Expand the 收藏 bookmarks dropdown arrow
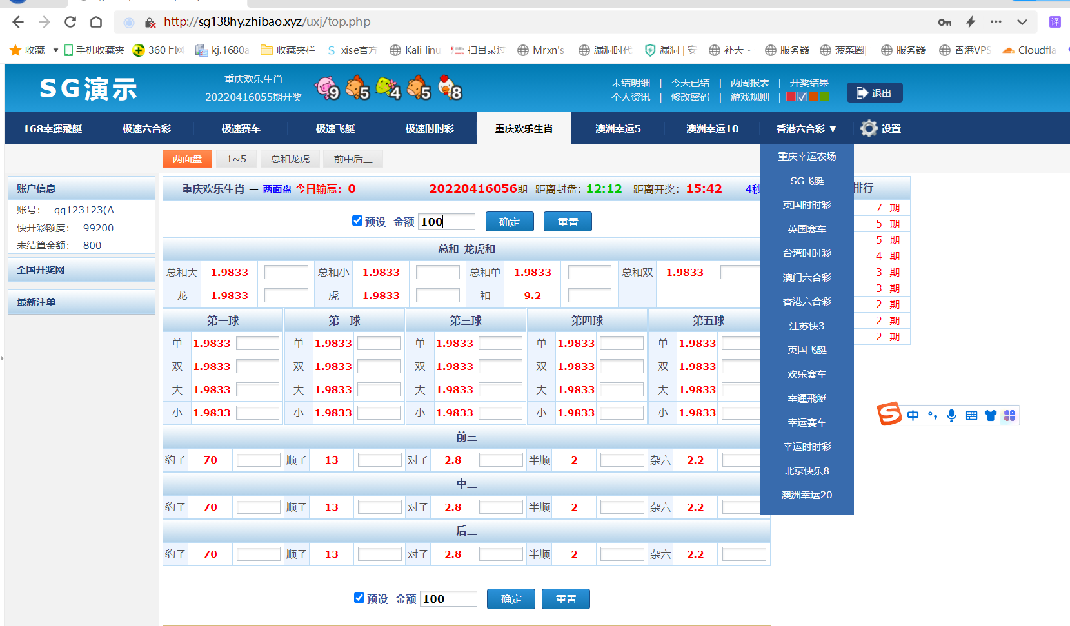This screenshot has height=626, width=1070. click(55, 50)
